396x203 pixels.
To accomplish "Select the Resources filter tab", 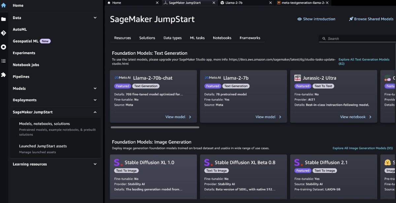I will pos(122,38).
